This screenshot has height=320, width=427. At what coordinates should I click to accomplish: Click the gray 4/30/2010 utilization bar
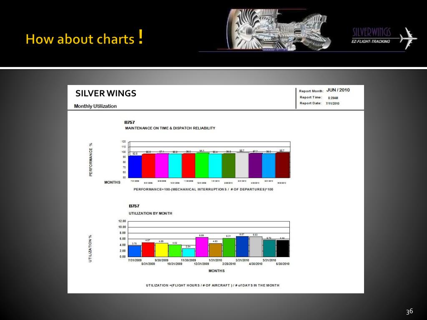(256, 247)
